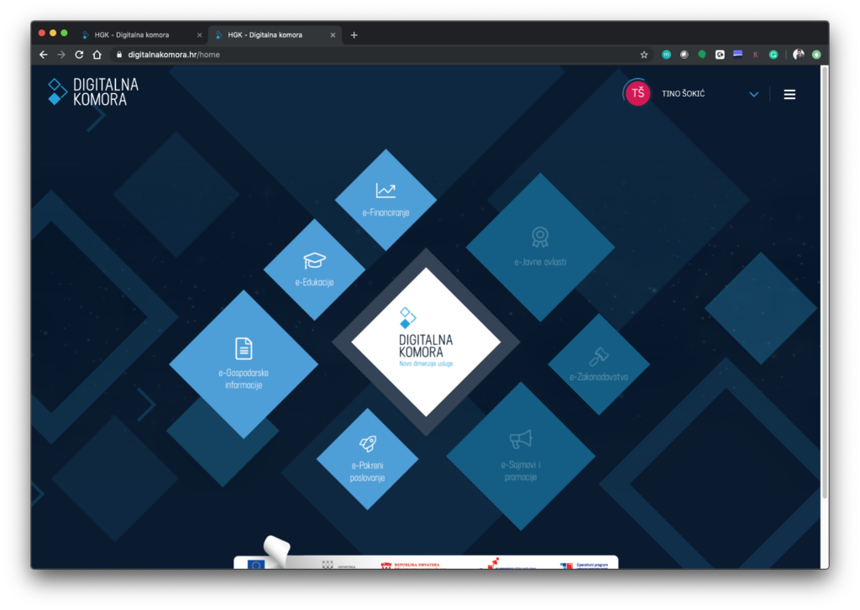Open the e-Javne ovlasti badge tile
860x610 pixels.
click(540, 248)
